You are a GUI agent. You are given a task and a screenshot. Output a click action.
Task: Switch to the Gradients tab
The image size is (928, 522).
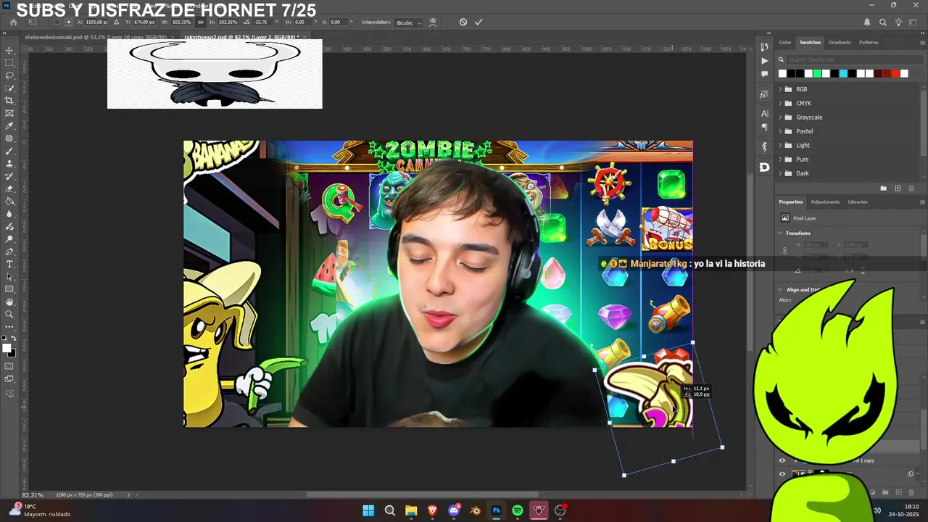840,42
